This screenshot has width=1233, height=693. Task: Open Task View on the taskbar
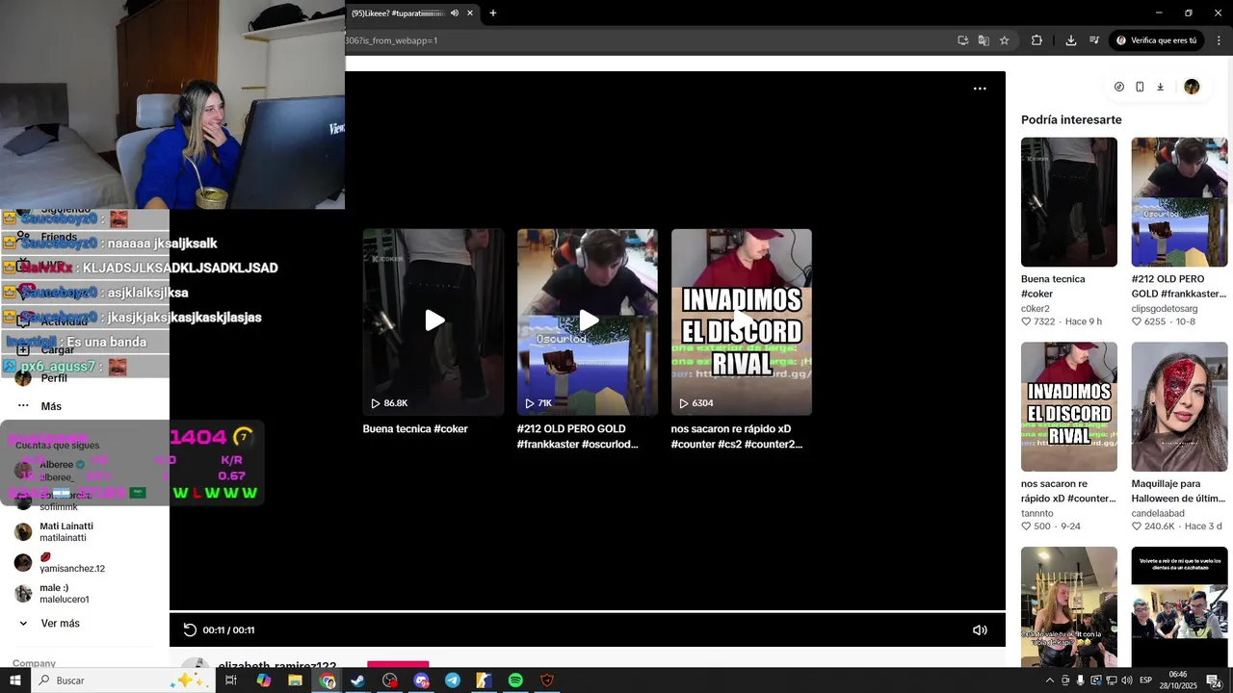point(231,680)
